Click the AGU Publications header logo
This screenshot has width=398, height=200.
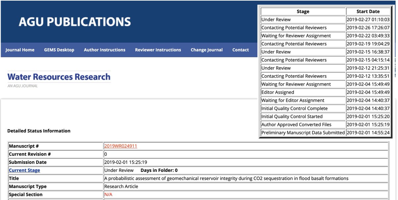[x=75, y=22]
